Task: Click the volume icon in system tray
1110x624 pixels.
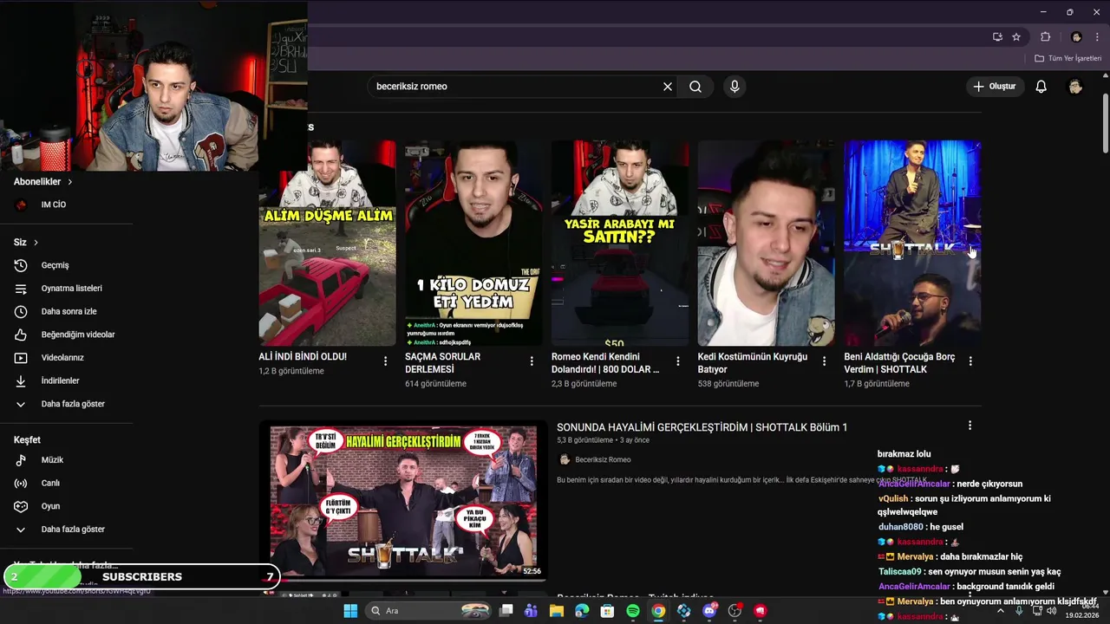Action: 1054,611
